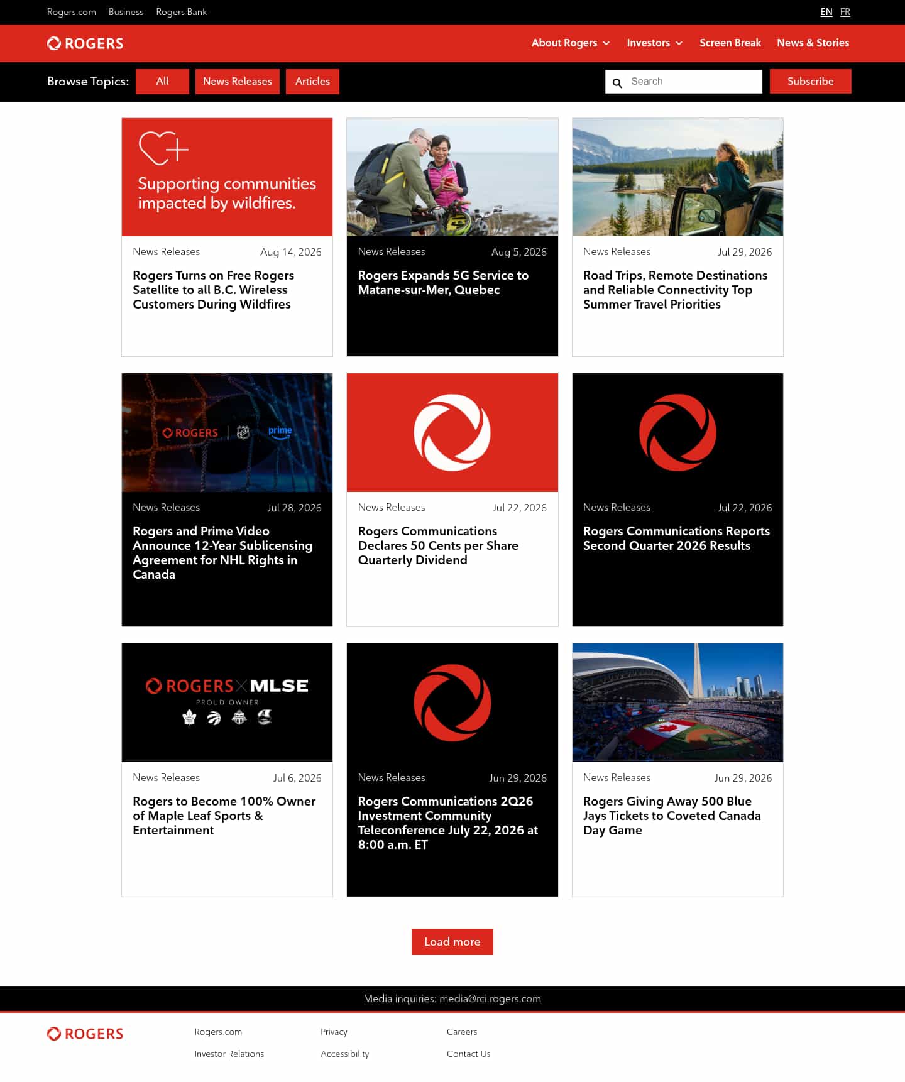Open footer Careers link
Image resolution: width=905 pixels, height=1082 pixels.
462,1032
